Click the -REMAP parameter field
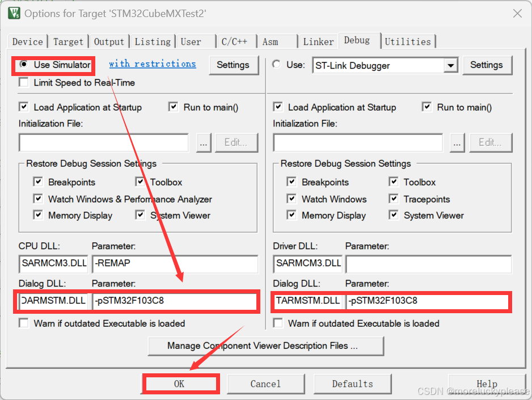The width and height of the screenshot is (532, 400). click(x=175, y=264)
